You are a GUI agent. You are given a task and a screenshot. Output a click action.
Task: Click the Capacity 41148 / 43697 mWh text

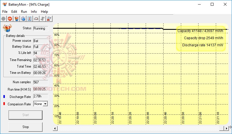click(200, 31)
